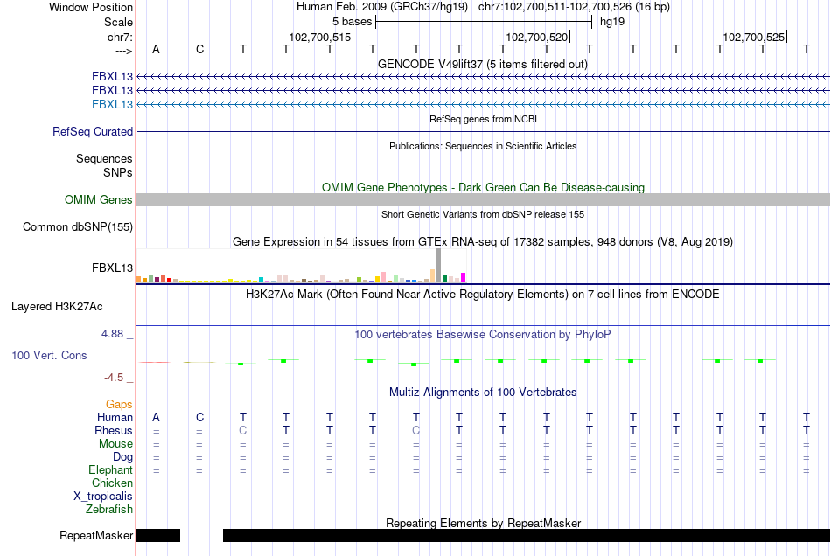Click the long black RepeatMasker block
The height and width of the screenshot is (556, 831).
[x=527, y=535]
